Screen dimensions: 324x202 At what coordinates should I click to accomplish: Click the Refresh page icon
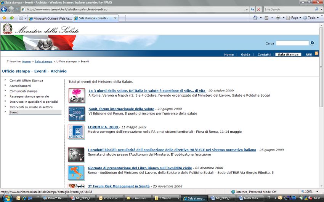252,9
